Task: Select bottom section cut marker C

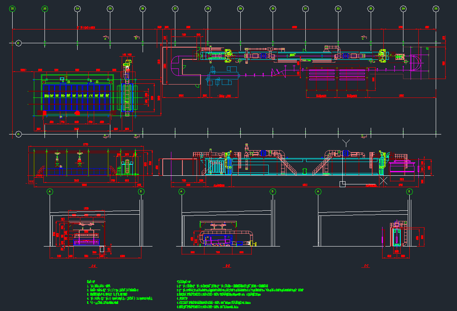Action: [x=363, y=136]
